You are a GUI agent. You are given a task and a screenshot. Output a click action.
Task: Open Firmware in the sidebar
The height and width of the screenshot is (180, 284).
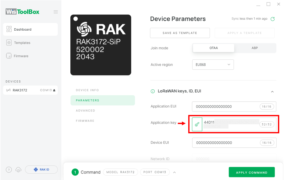[21, 56]
